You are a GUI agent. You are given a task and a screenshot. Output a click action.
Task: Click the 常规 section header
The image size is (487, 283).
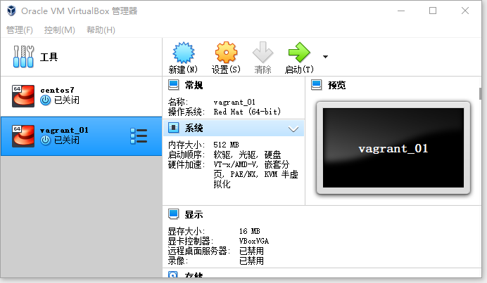pyautogui.click(x=194, y=85)
